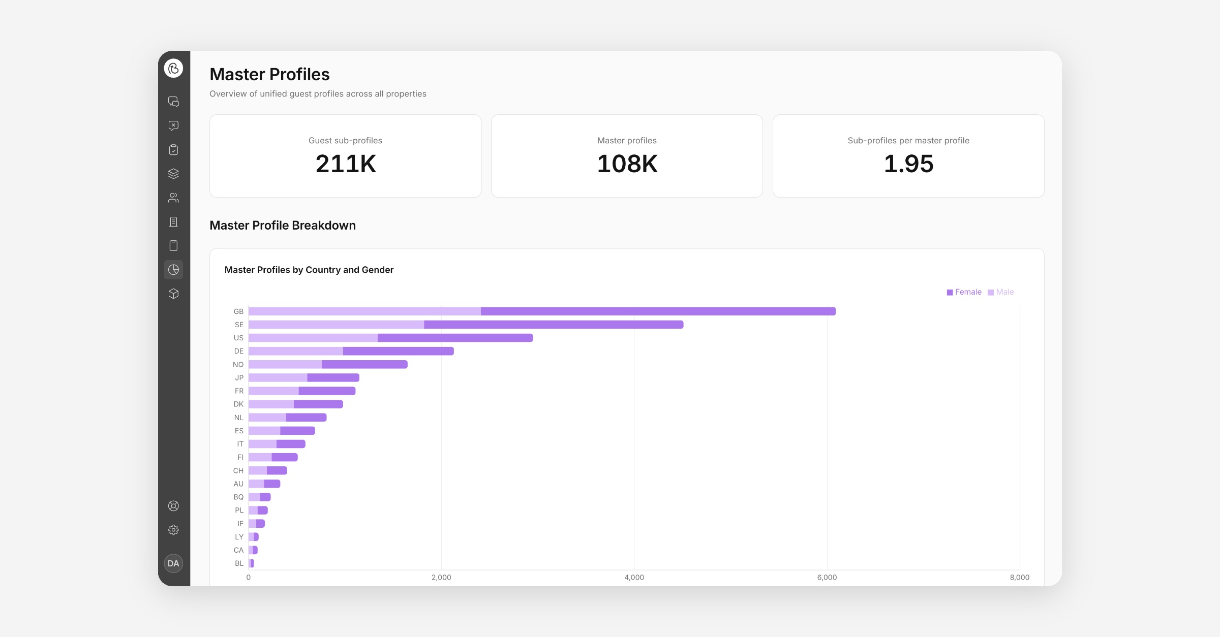Click the 'CA' country axis label
1220x637 pixels.
(238, 550)
